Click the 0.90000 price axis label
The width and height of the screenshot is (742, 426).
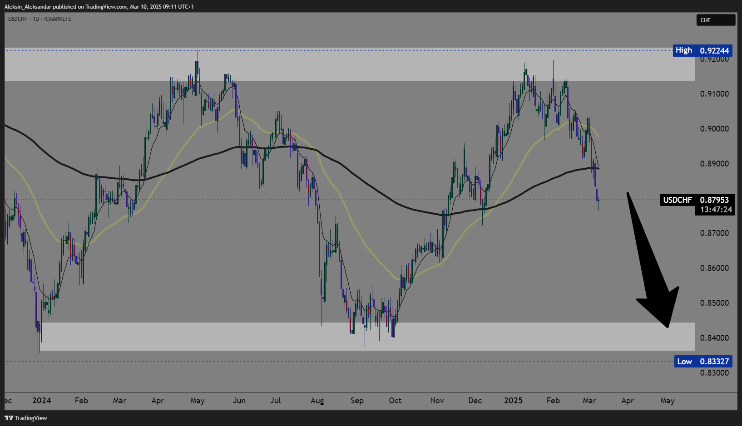(714, 129)
